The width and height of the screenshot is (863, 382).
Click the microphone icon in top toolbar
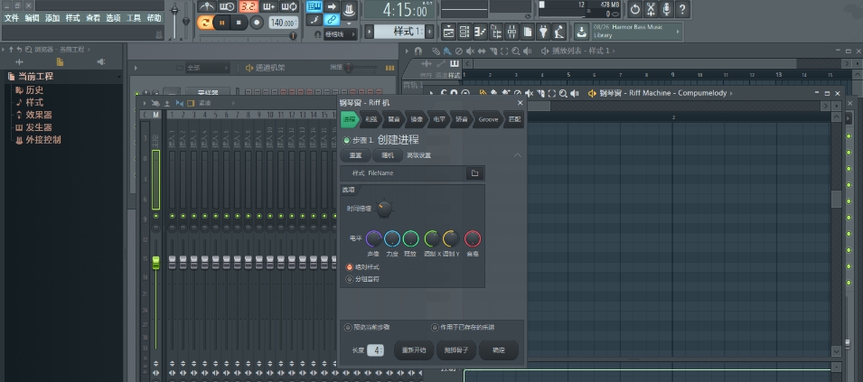point(667,9)
